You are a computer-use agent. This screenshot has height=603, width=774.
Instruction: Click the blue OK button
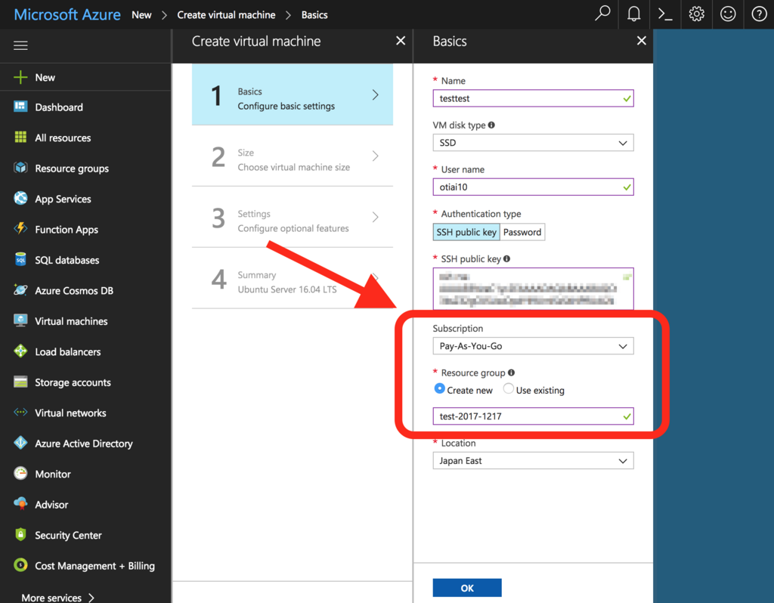[x=467, y=588]
